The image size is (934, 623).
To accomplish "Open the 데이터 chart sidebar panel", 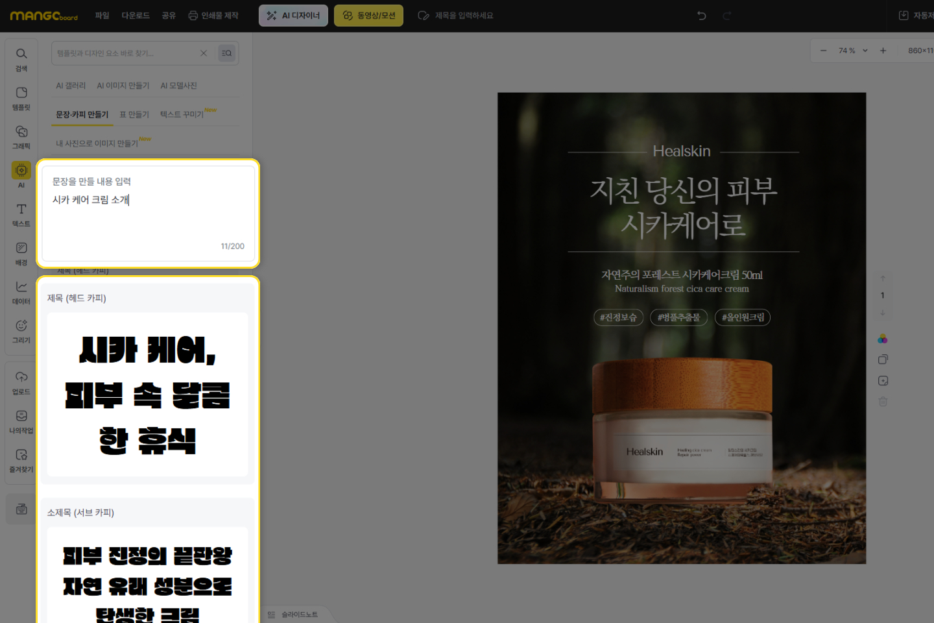I will point(21,293).
